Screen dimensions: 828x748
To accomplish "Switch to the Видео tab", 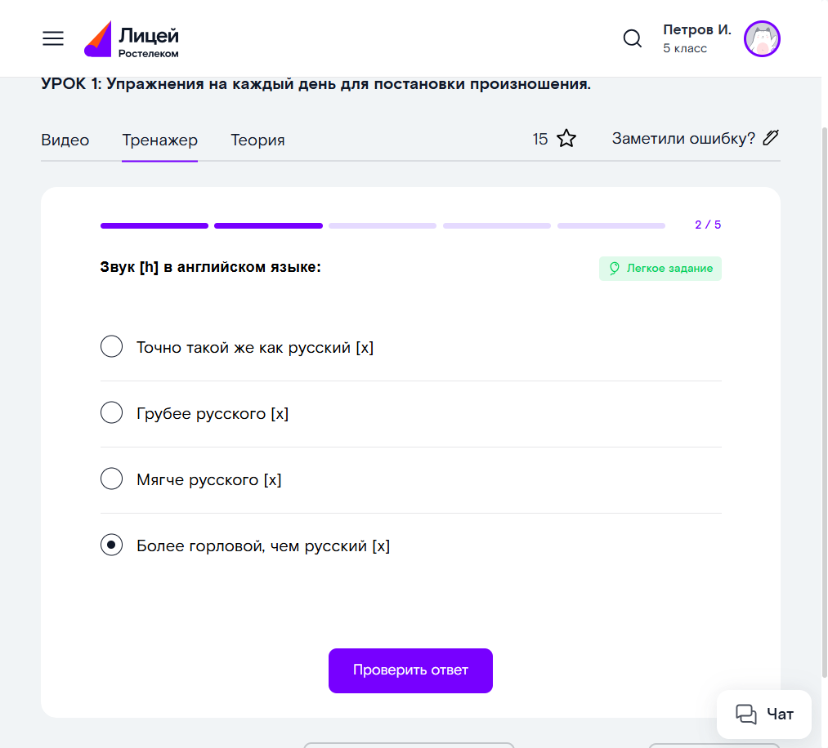I will (x=65, y=140).
